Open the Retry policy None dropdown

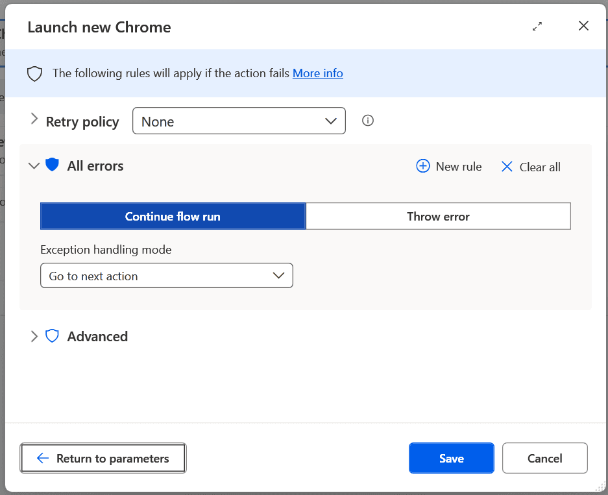(239, 121)
